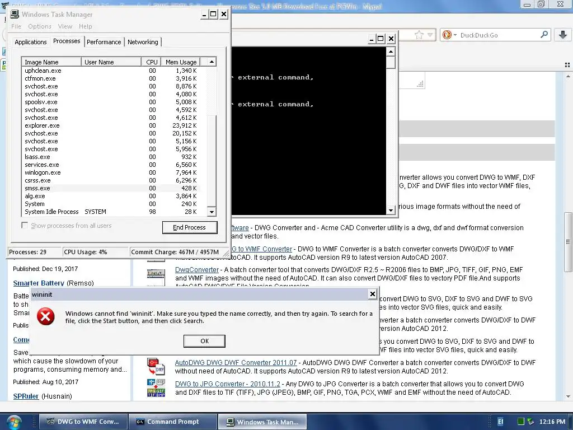
Task: Open the DwgConverter link
Action: [x=197, y=270]
